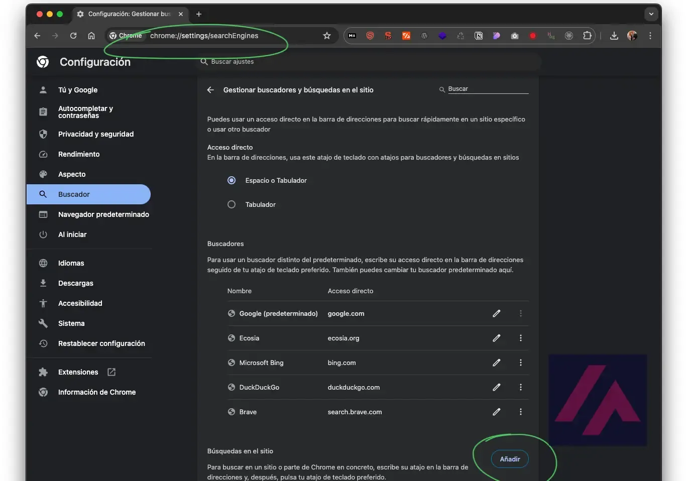Click the Nombre column header

point(240,291)
